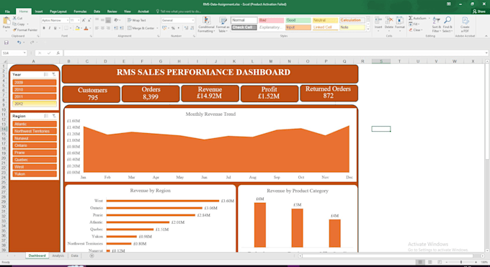Viewport: 490px width, 267px height.
Task: Open Find & Select
Action: pos(447,24)
